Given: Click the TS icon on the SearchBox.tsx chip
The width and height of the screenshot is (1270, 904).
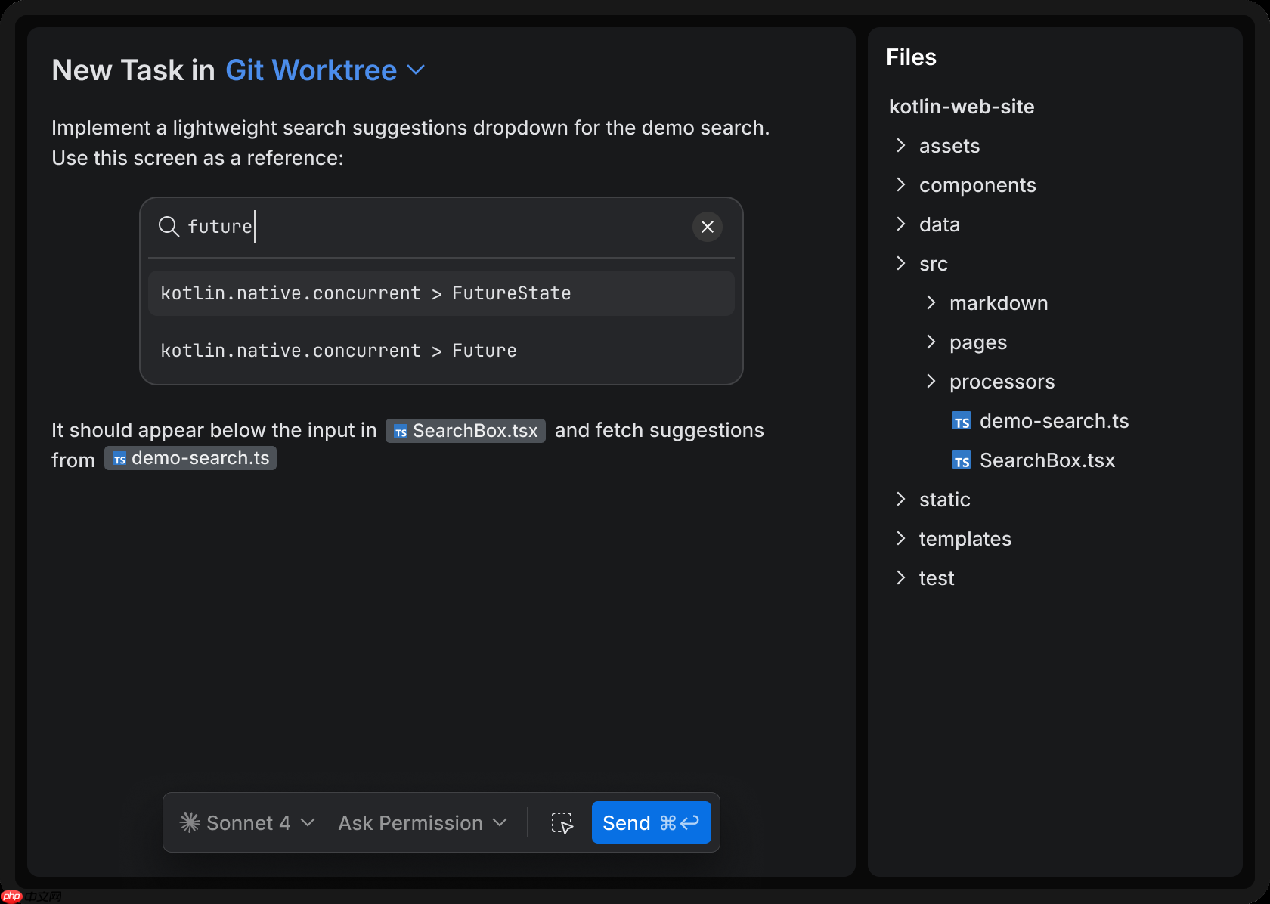Looking at the screenshot, I should click(x=400, y=431).
